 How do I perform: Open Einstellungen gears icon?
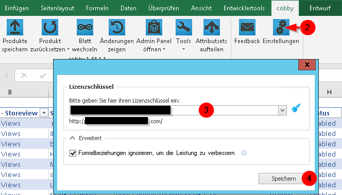click(281, 27)
